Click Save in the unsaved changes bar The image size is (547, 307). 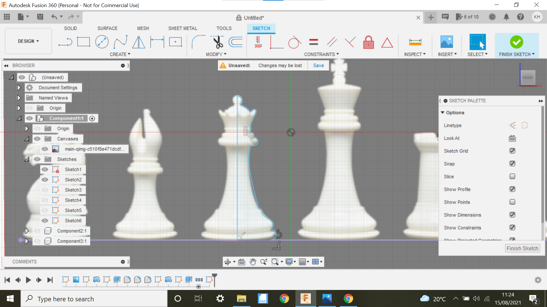318,65
